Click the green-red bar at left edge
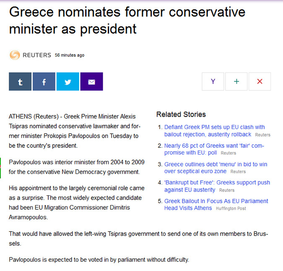 [x=0, y=168]
